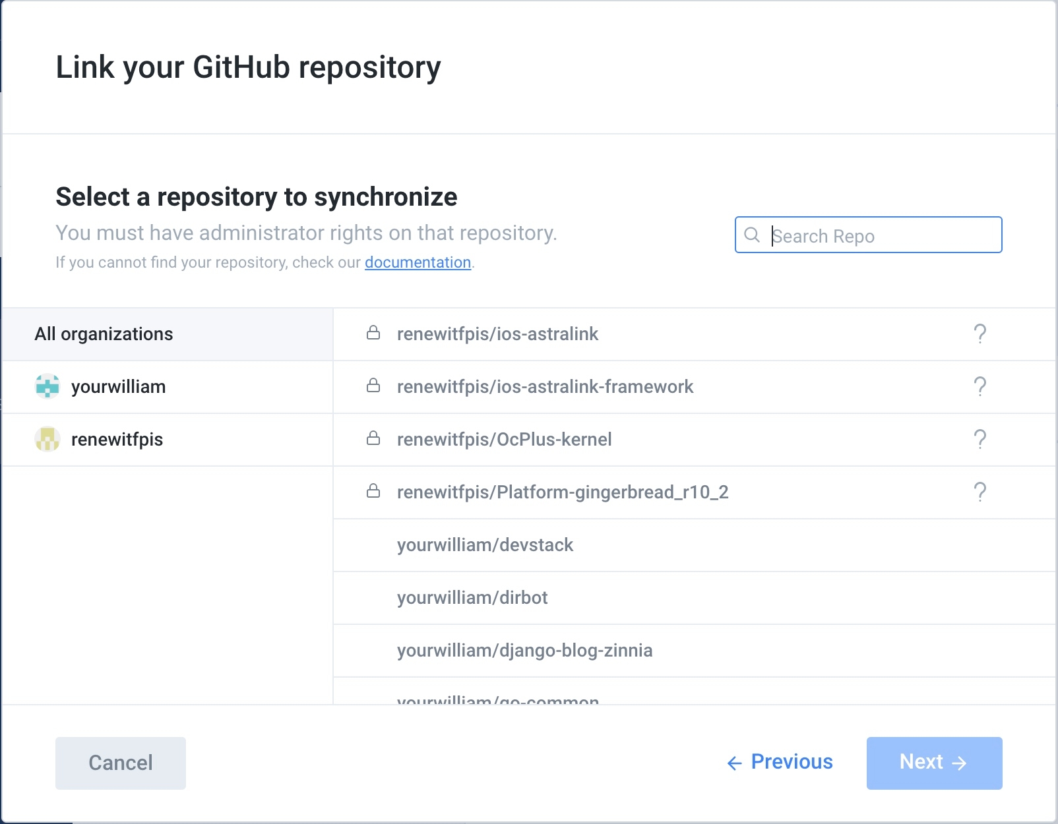Click lock icon beside OcPlus-kernel repo
The height and width of the screenshot is (824, 1058).
(x=373, y=438)
